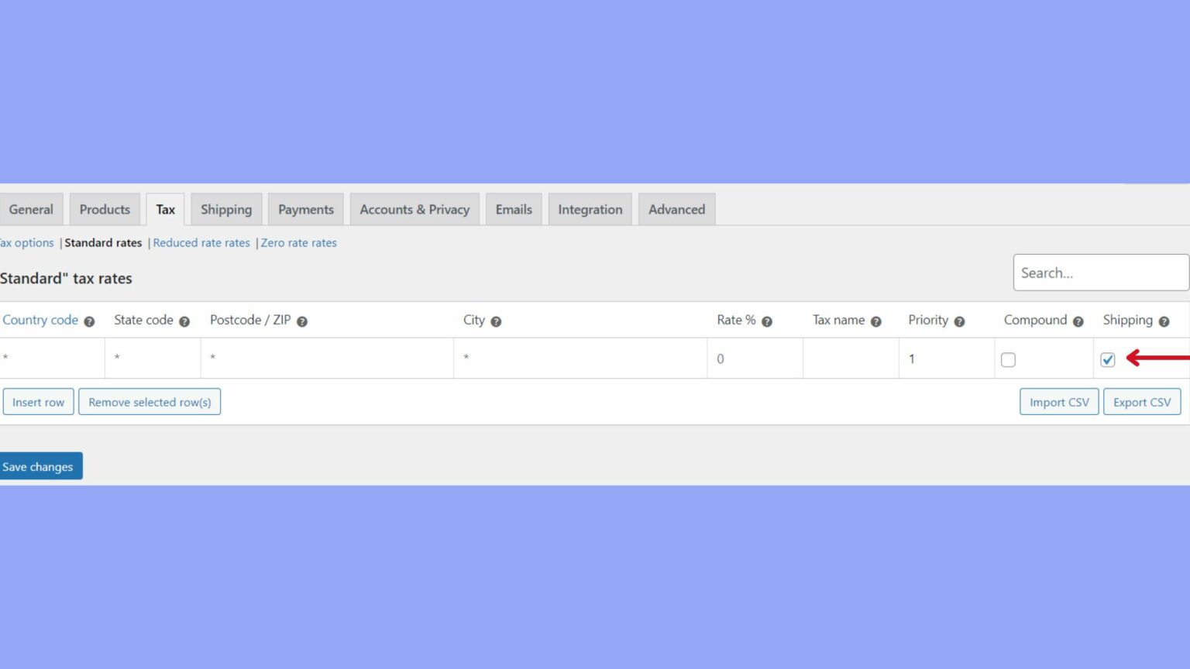
Task: Click the City column help icon
Action: 496,320
